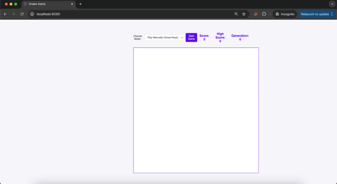This screenshot has height=184, width=337.
Task: Open the zoom magnifier icon in address bar
Action: [236, 14]
